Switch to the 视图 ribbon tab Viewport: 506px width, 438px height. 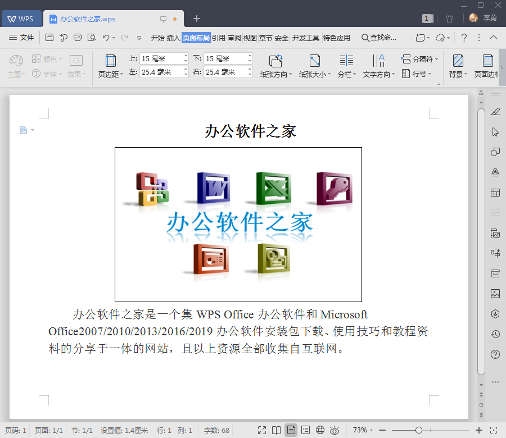point(250,38)
